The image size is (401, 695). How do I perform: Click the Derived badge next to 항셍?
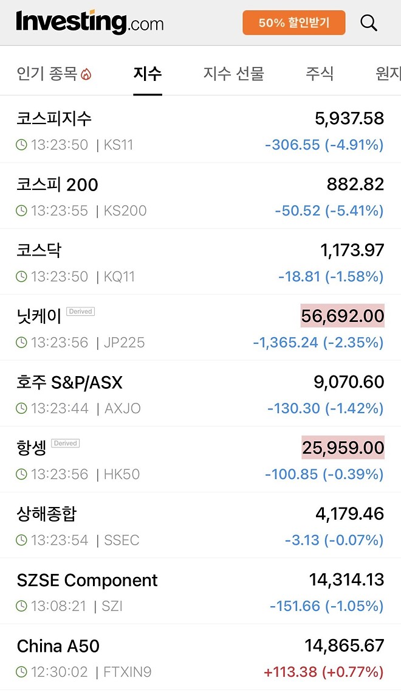click(x=64, y=443)
